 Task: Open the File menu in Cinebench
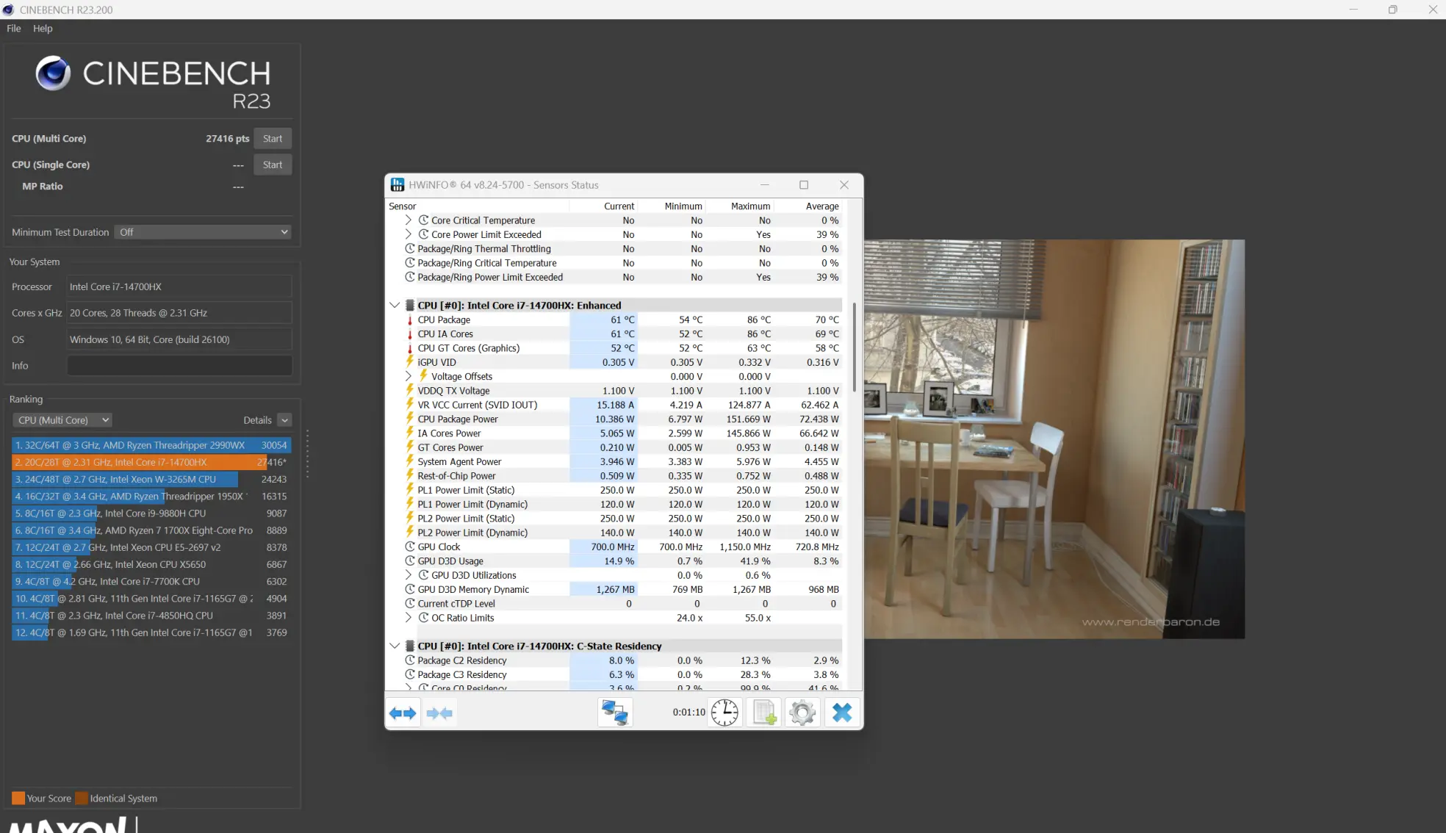point(14,29)
